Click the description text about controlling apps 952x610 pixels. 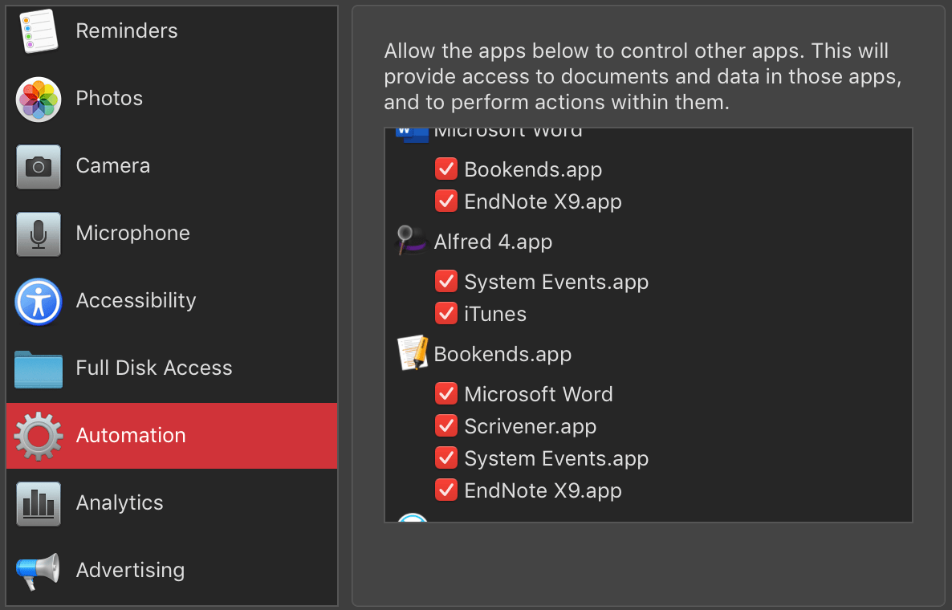coord(643,76)
